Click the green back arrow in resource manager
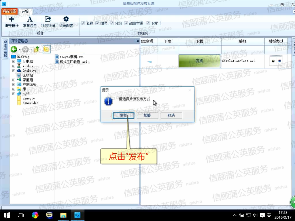 pyautogui.click(x=14, y=49)
